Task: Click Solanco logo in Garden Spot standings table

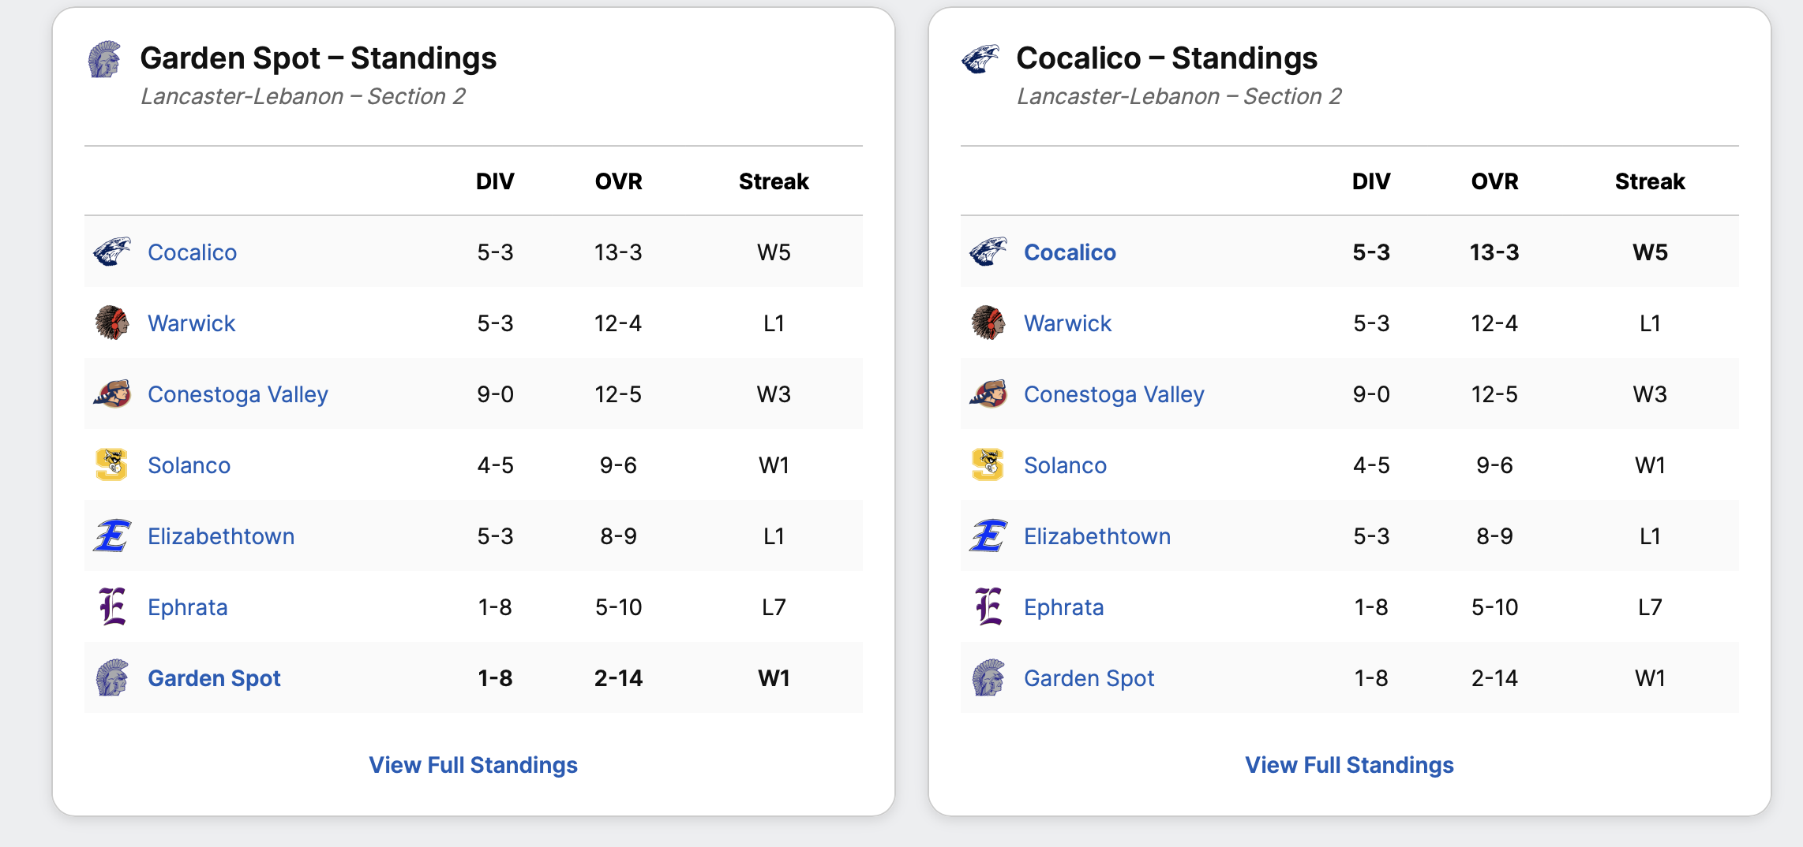Action: 112,465
